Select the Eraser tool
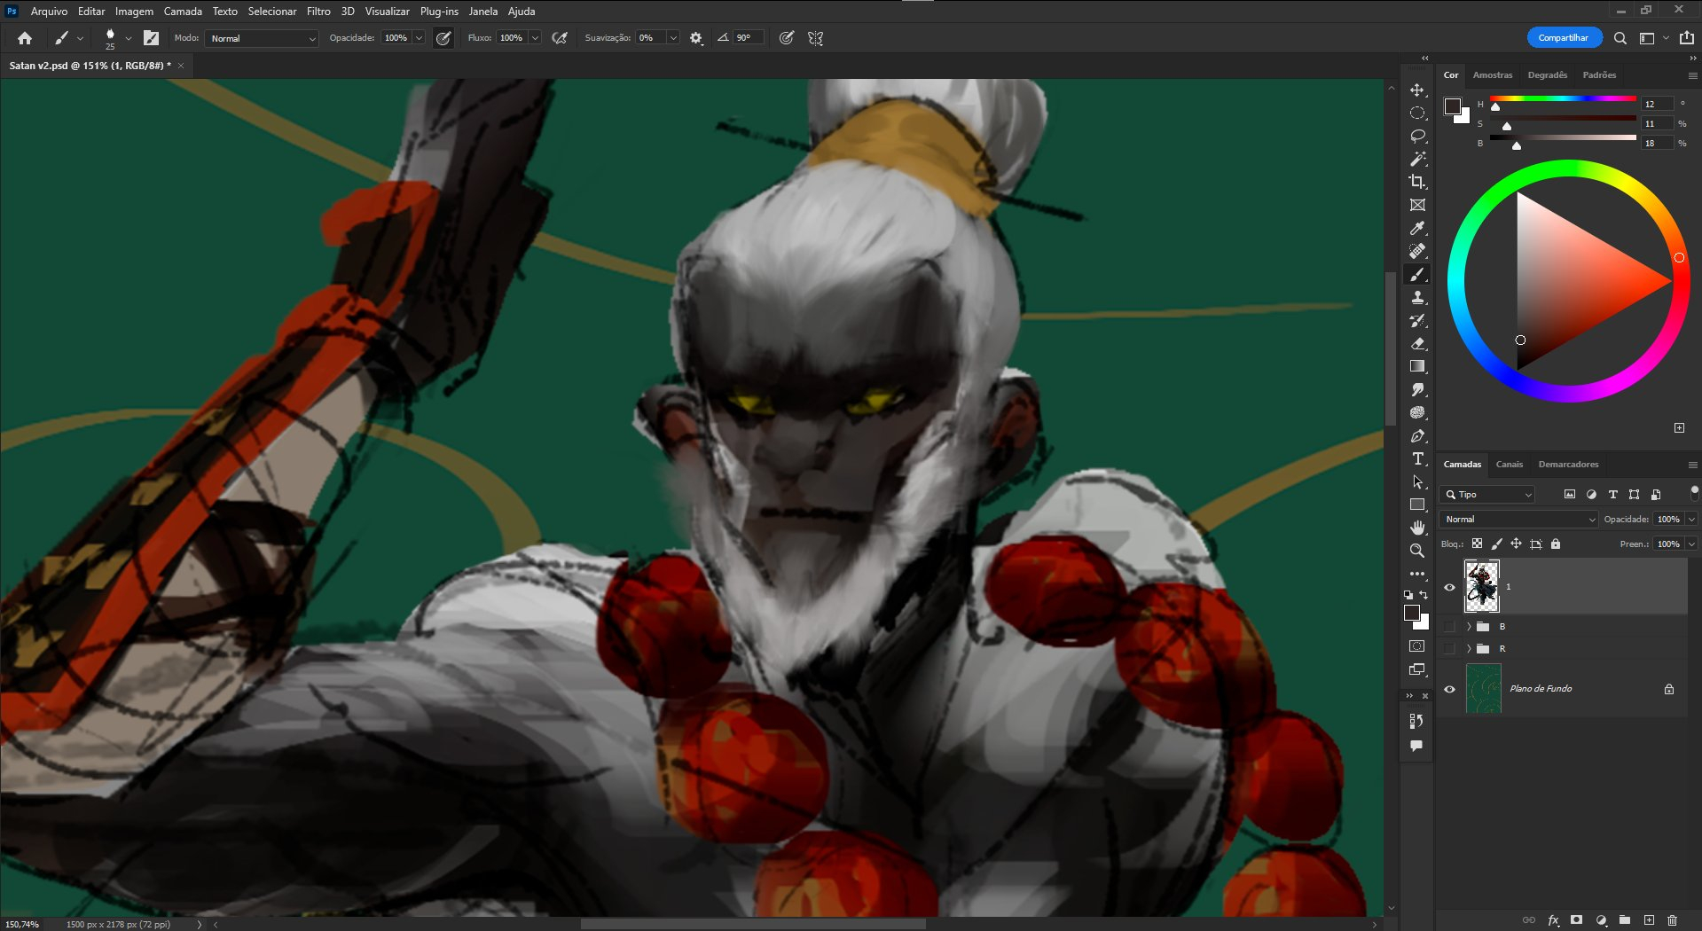The image size is (1702, 931). (x=1417, y=344)
